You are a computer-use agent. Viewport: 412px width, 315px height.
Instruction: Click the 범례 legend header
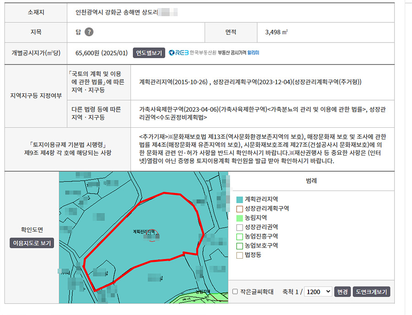coord(311,181)
